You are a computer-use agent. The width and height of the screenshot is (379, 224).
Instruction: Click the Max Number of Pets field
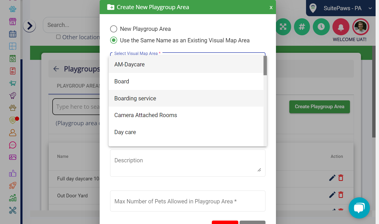coord(188,201)
